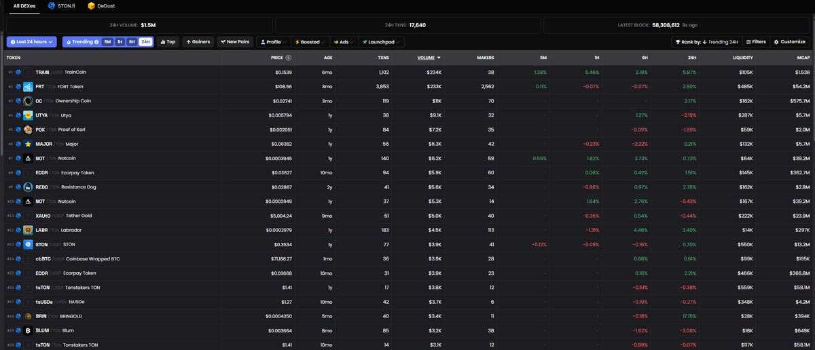Click the chain icon in ECOR row #8

[x=18, y=172]
